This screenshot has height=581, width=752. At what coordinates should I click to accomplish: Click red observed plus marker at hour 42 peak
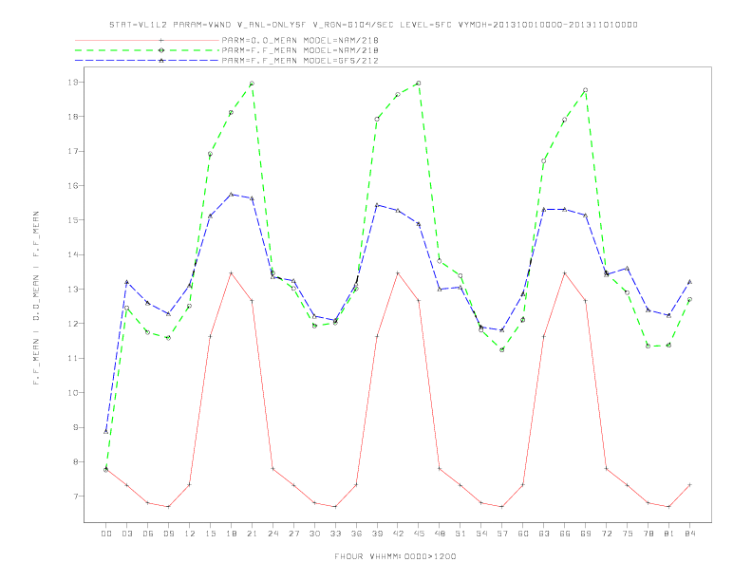pos(398,273)
